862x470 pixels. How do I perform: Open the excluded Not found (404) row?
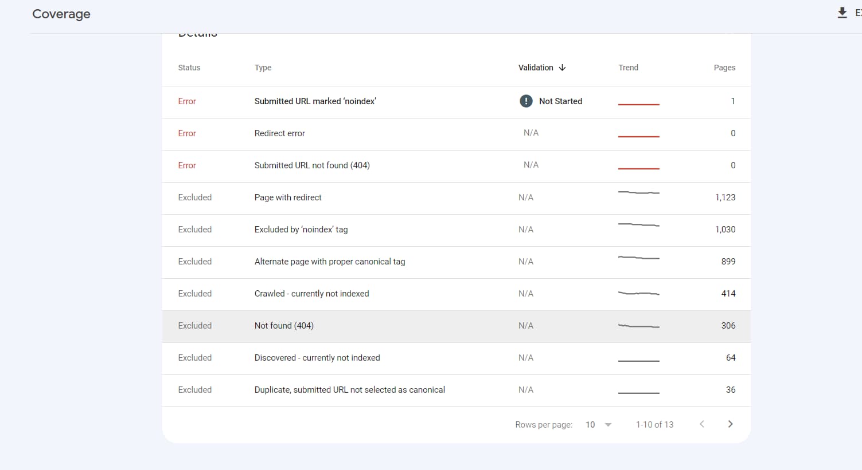(456, 326)
